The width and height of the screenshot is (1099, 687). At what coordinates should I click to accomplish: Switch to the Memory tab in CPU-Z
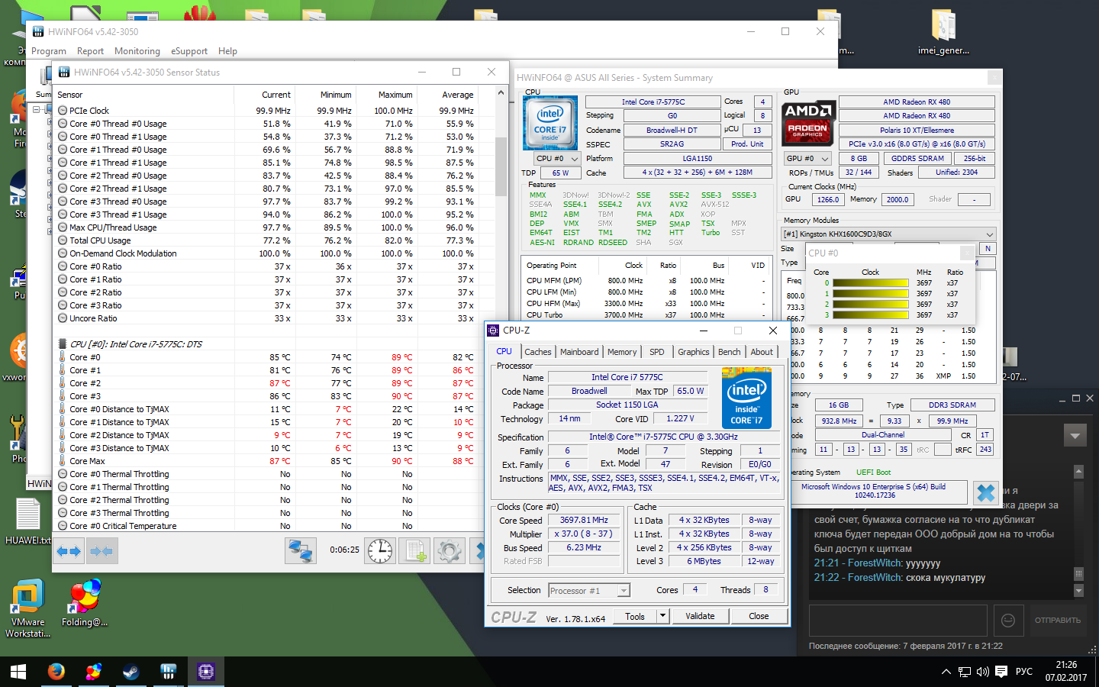622,352
